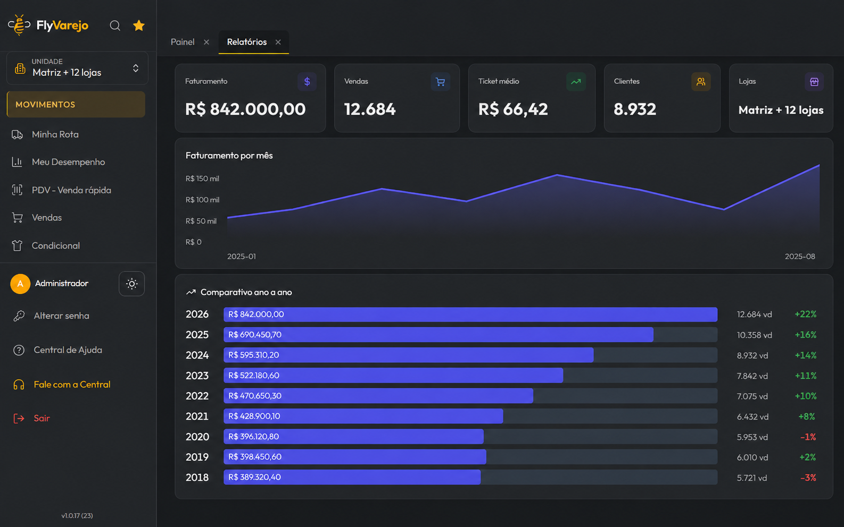This screenshot has height=527, width=844.
Task: Click the 2023 bar R$ 522.180,60
Action: (x=393, y=376)
